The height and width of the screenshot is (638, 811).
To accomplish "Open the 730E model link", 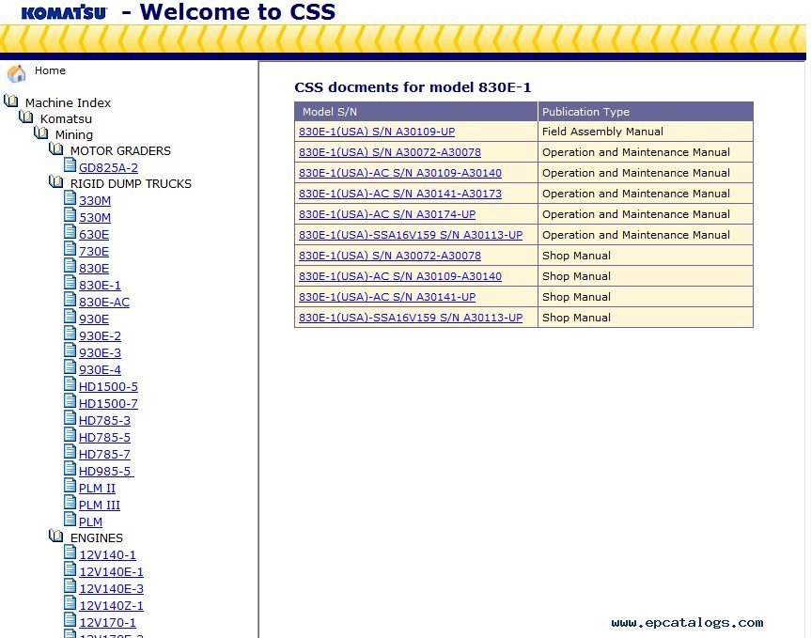I will pos(94,251).
